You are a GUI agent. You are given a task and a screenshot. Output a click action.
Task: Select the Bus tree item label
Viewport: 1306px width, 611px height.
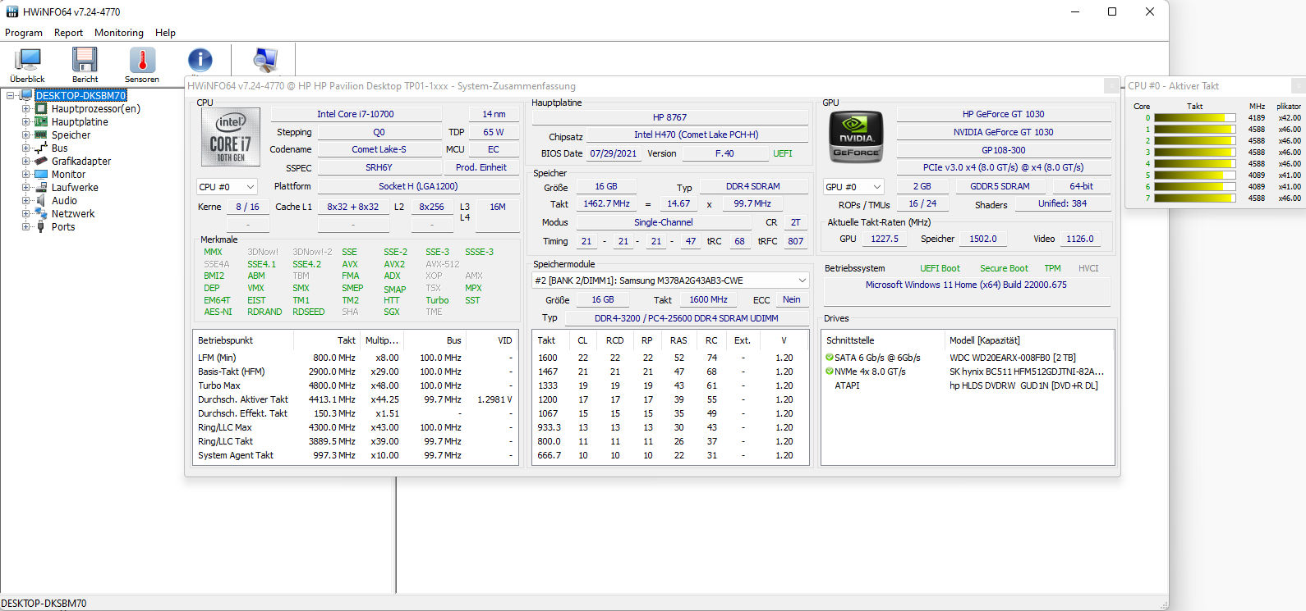pos(59,148)
